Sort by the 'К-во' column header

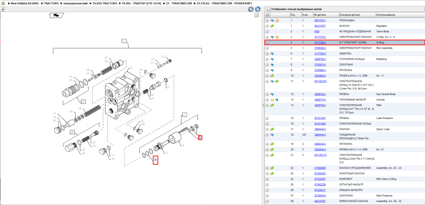pos(307,15)
